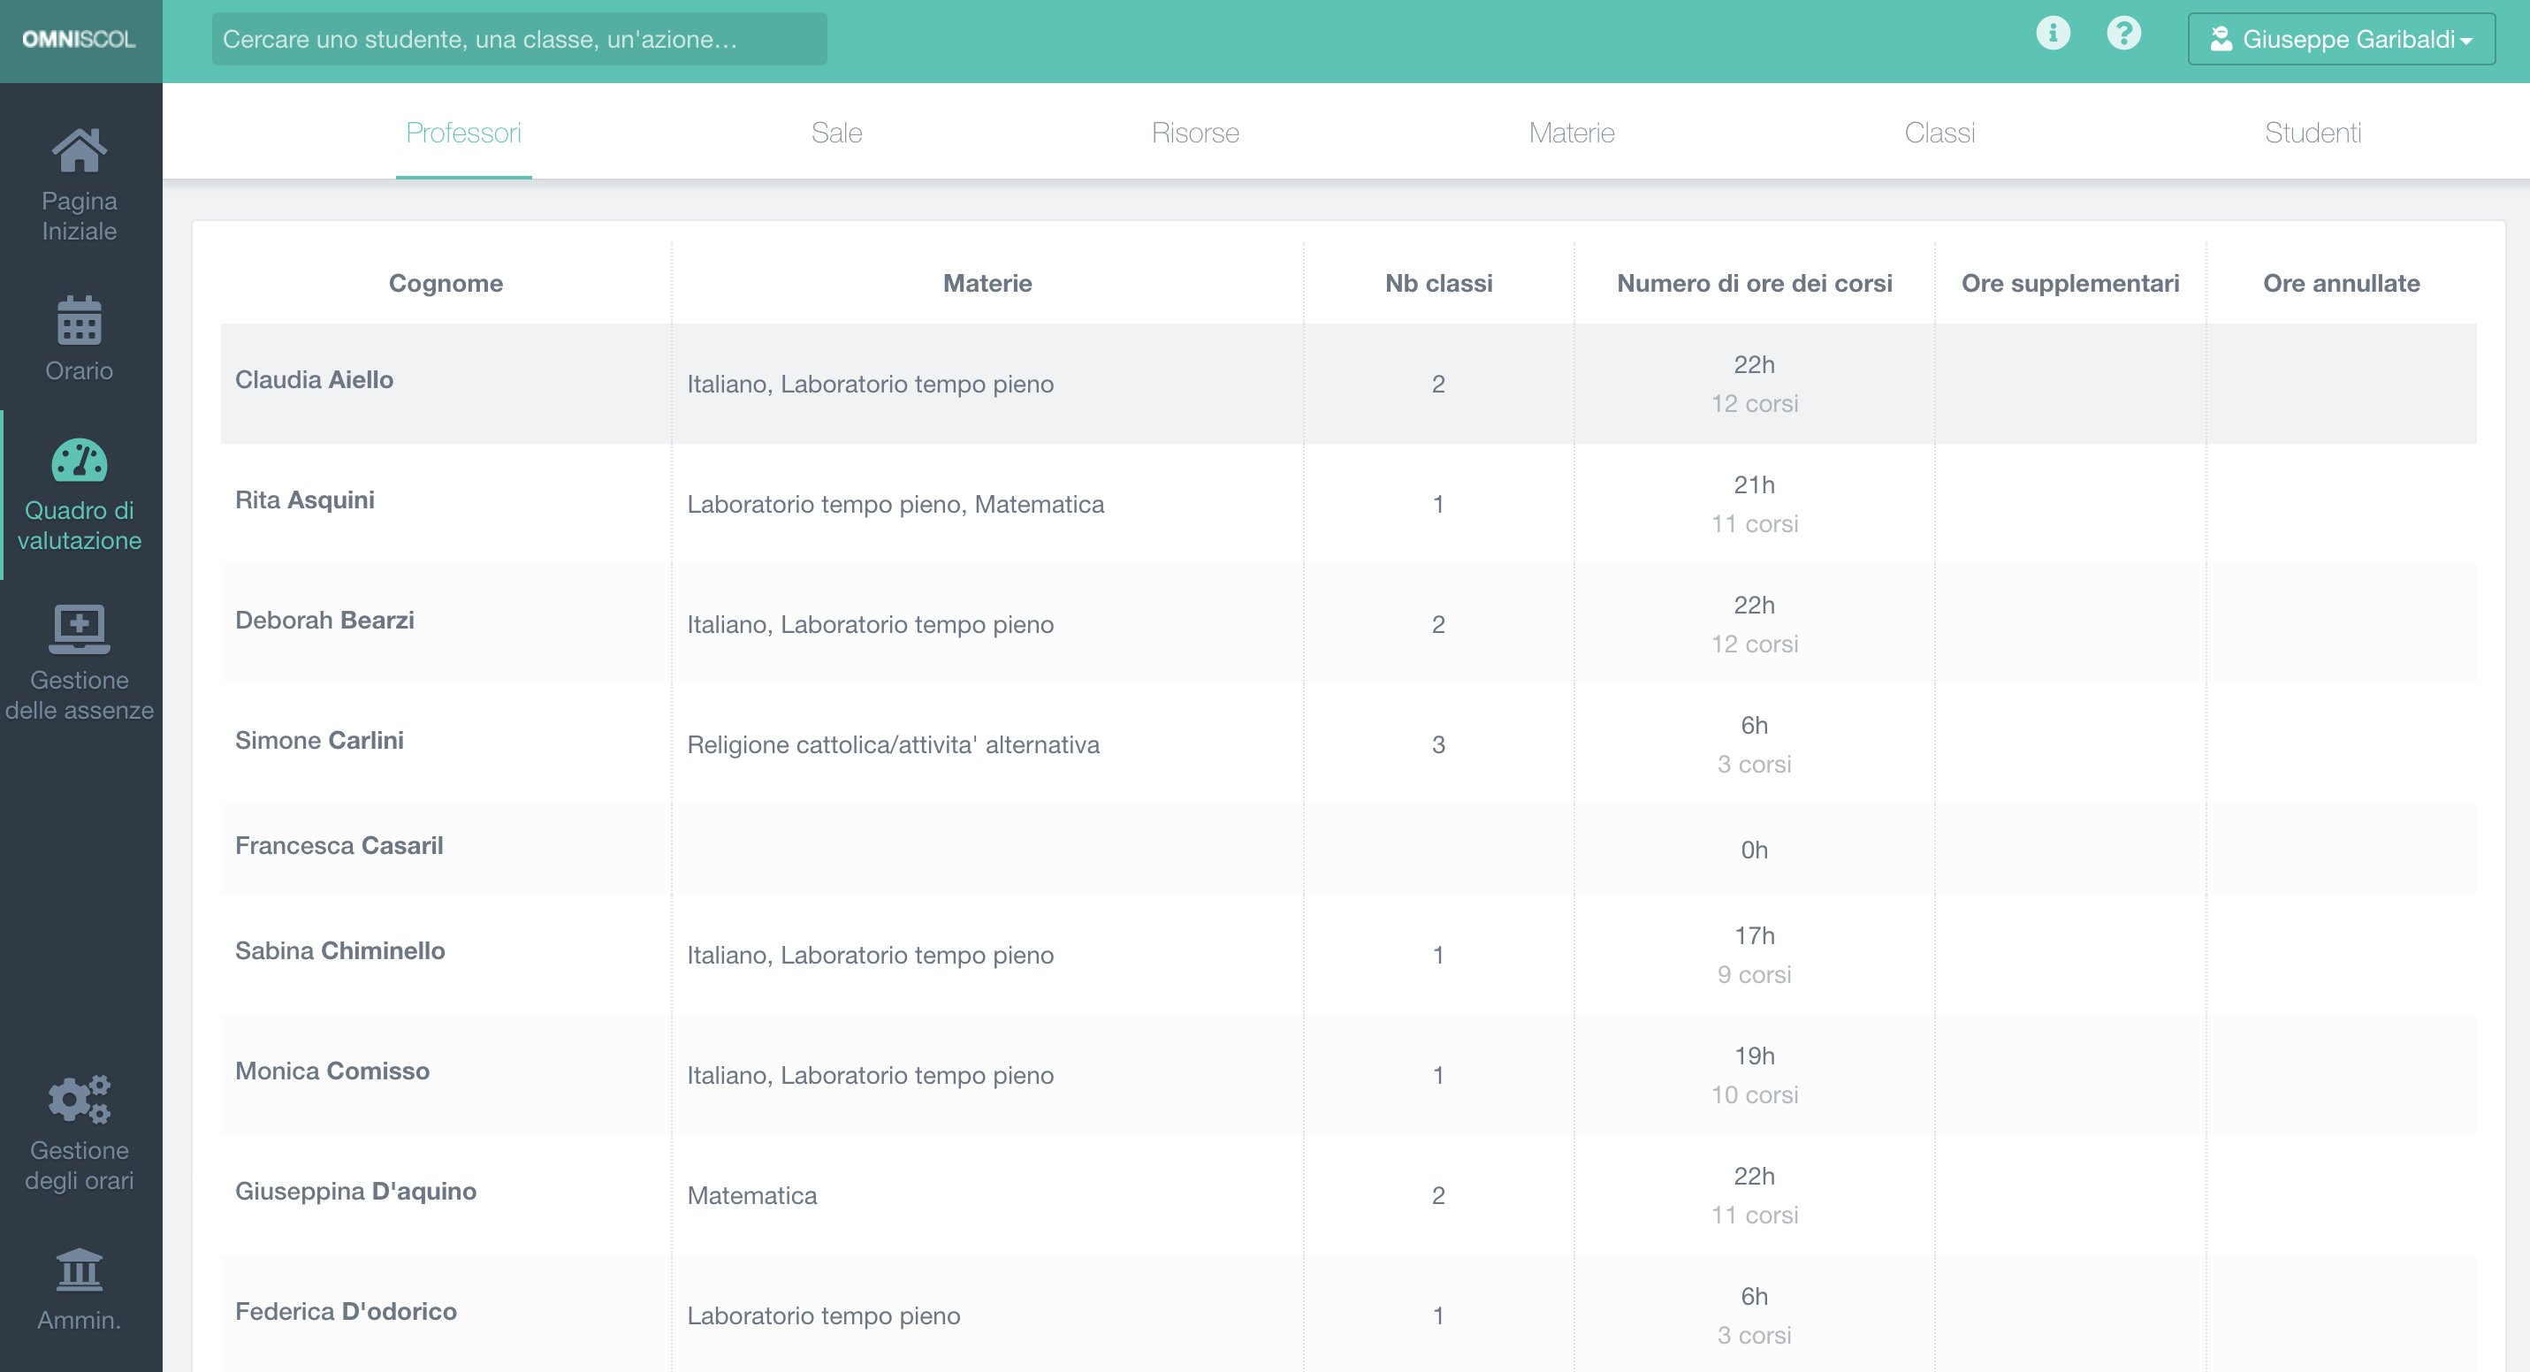Screen dimensions: 2530x1372
Task: Click the info circle icon
Action: click(2052, 34)
